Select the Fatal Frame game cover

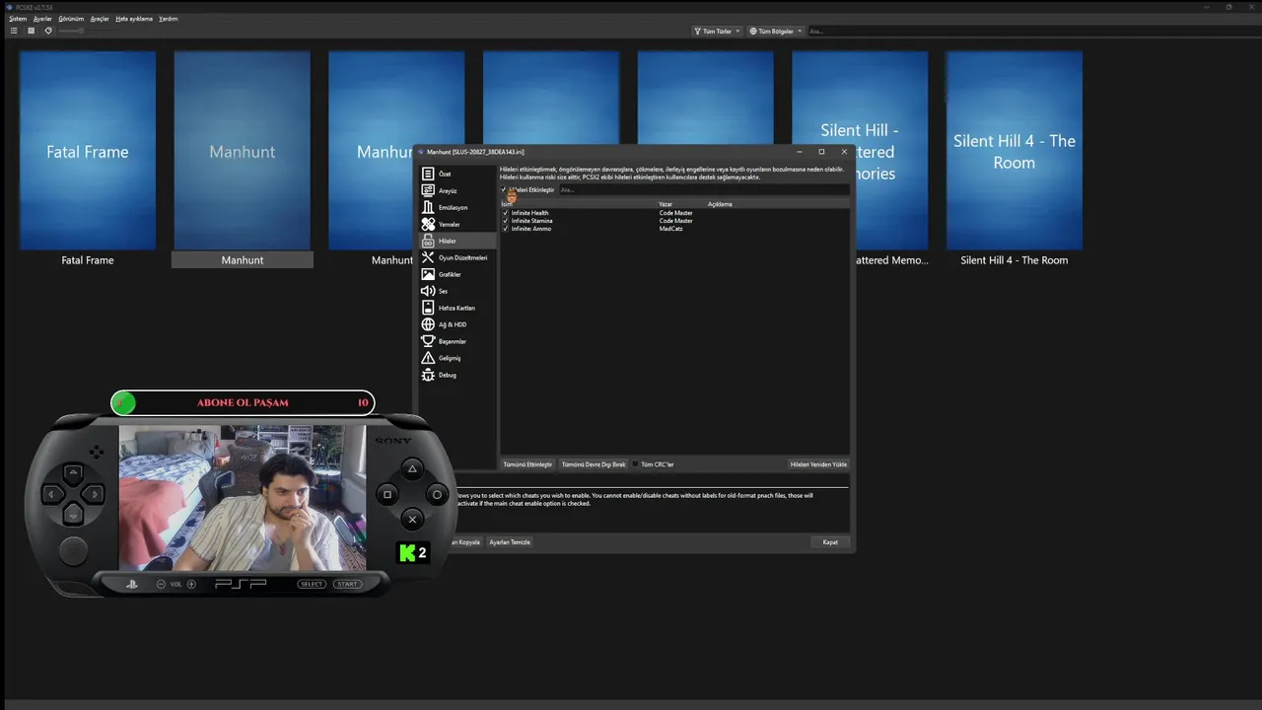88,151
